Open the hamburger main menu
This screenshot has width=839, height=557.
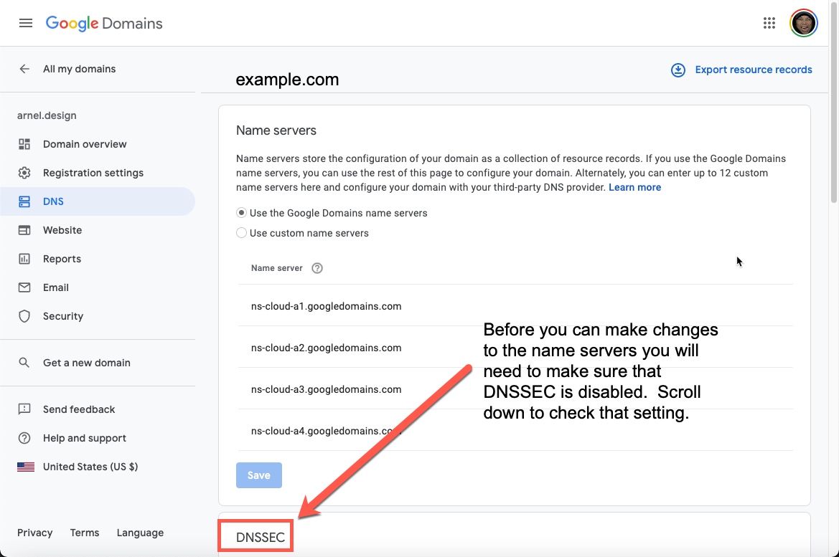[26, 23]
